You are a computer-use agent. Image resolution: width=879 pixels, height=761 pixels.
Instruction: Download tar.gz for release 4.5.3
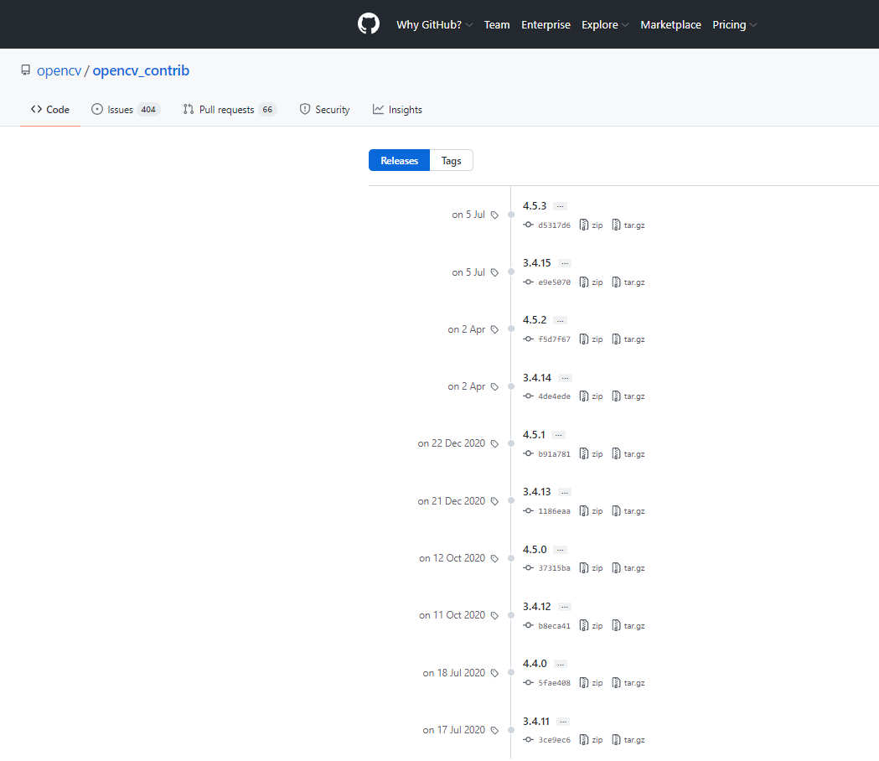(x=628, y=225)
